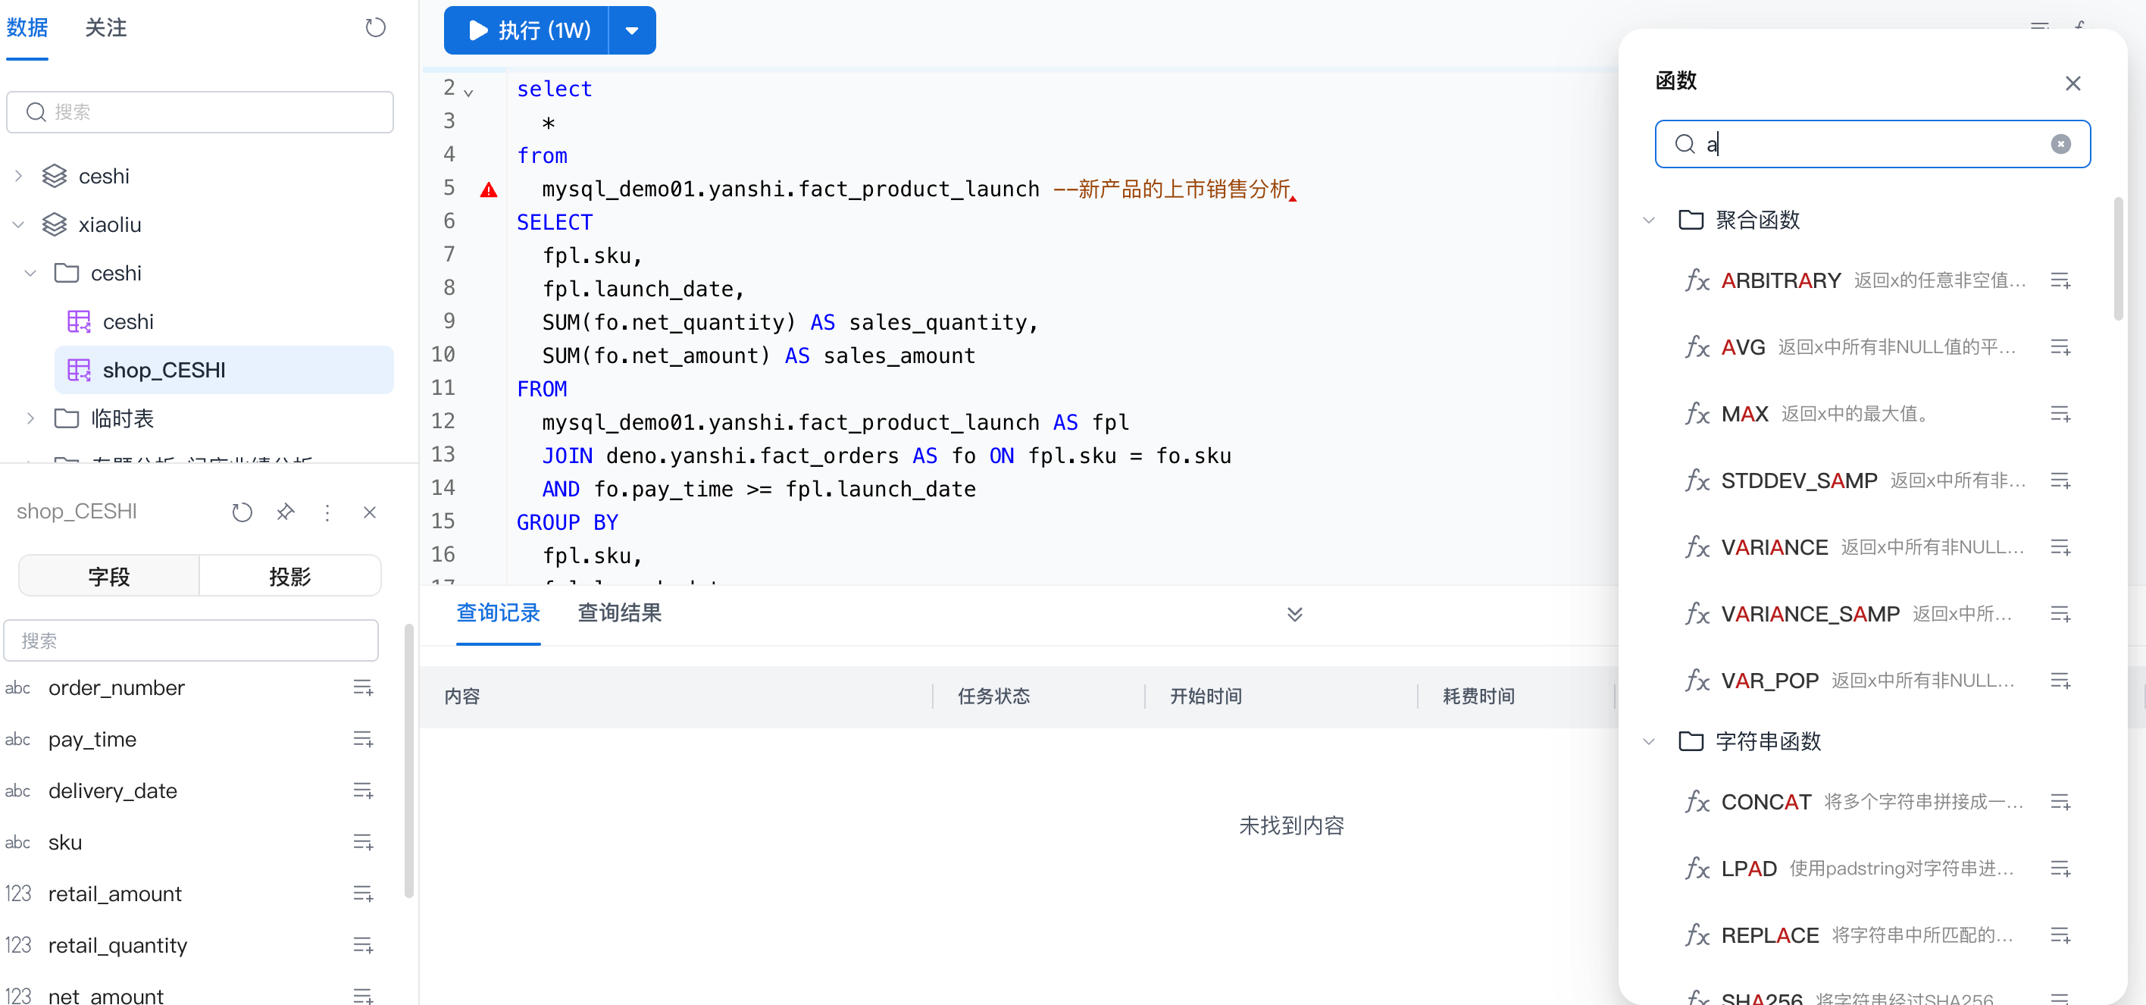The height and width of the screenshot is (1005, 2146).
Task: Switch to the 投影 segment
Action: [x=289, y=576]
